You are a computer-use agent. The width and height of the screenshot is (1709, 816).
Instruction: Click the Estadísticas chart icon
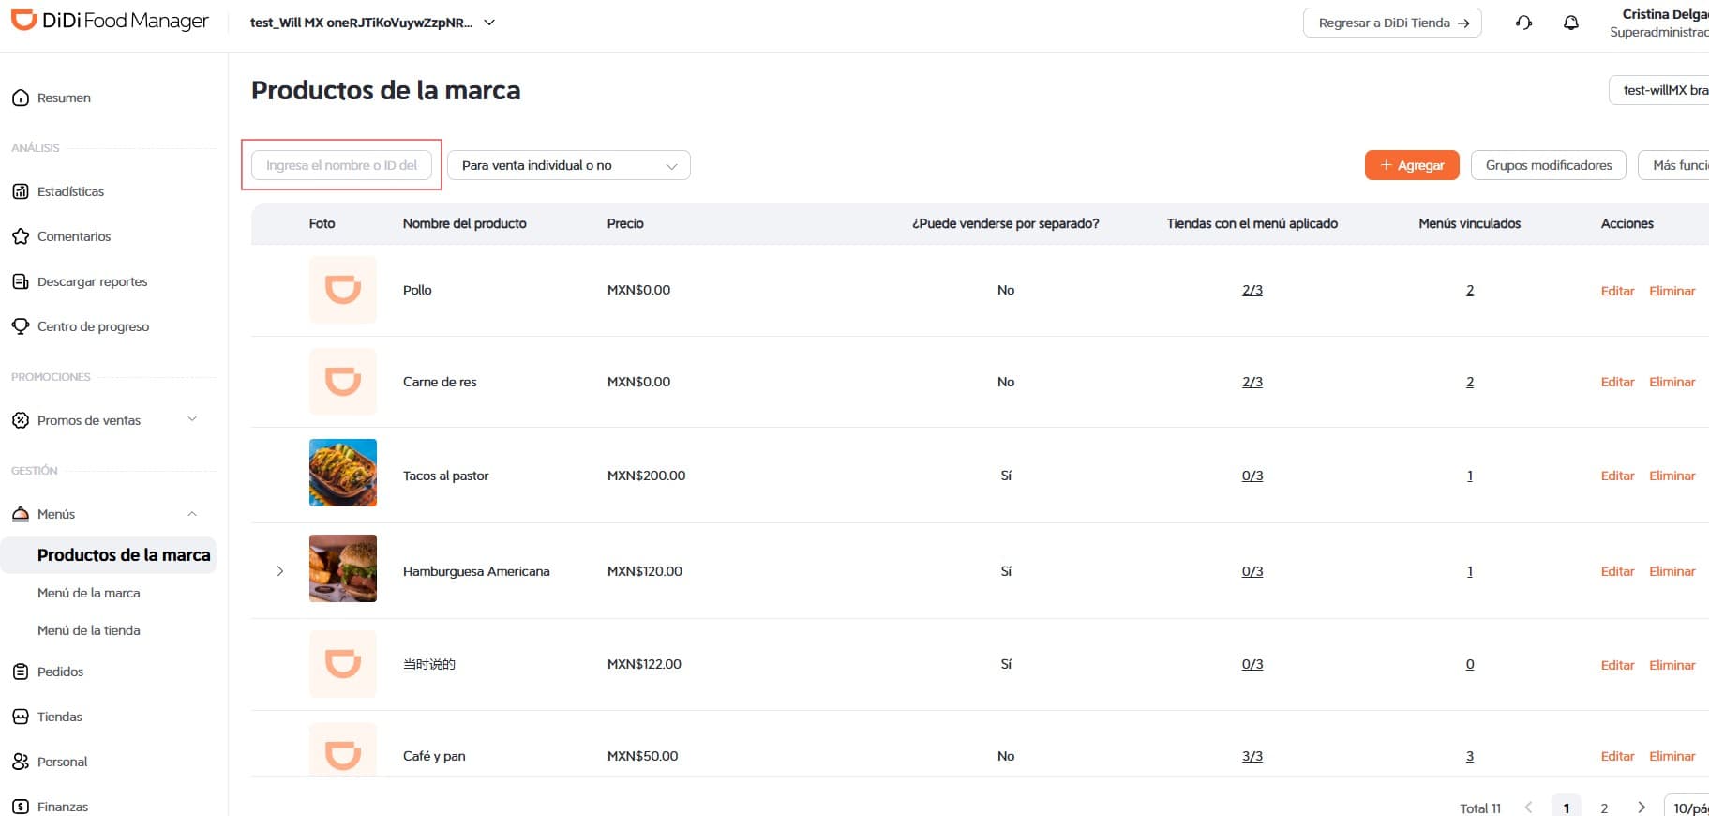click(x=21, y=191)
